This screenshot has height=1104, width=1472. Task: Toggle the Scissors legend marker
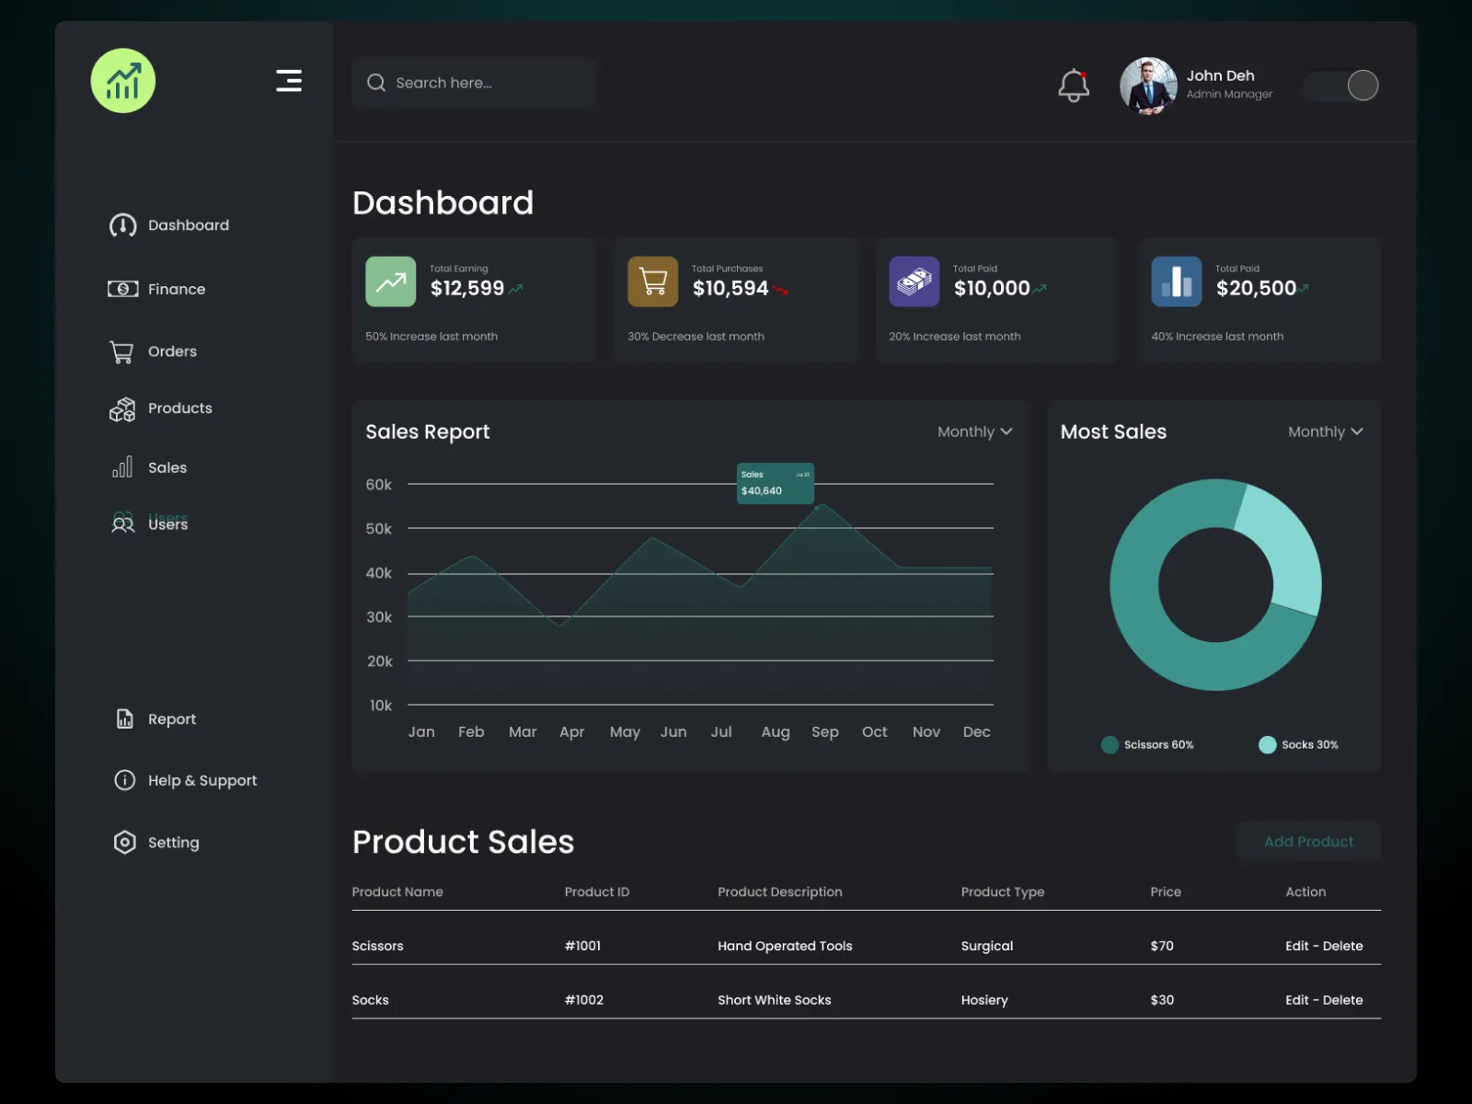(1110, 744)
